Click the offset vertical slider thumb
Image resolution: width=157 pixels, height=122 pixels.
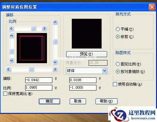tap(55, 42)
